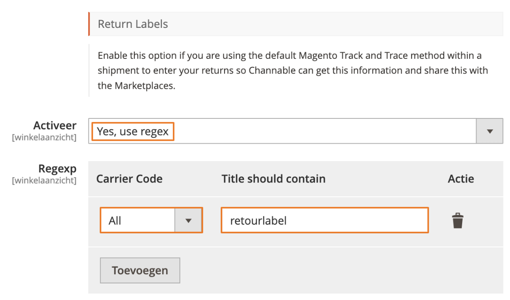Click the 'Carrier Code' column header
The height and width of the screenshot is (300, 510).
coord(129,179)
